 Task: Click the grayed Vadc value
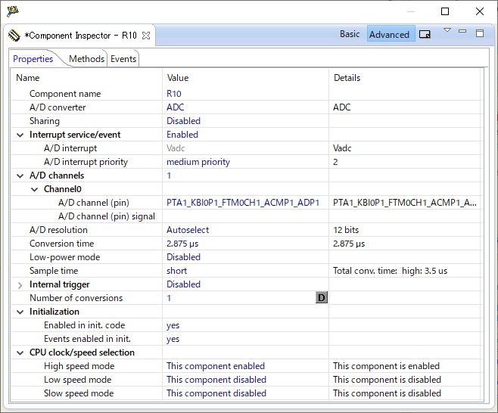click(x=176, y=148)
